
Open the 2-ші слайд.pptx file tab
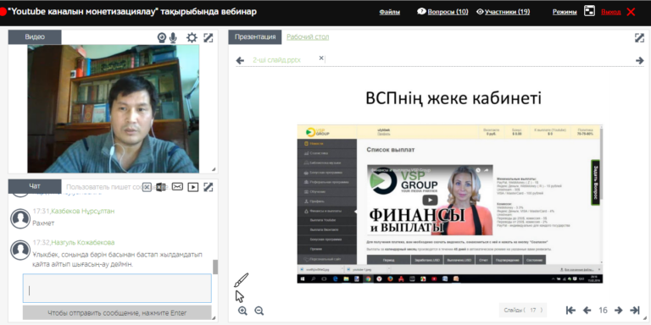point(276,60)
